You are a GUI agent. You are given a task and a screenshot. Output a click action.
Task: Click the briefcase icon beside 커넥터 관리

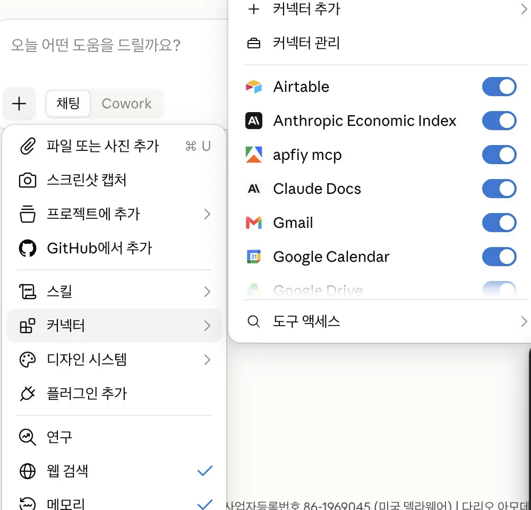click(254, 43)
